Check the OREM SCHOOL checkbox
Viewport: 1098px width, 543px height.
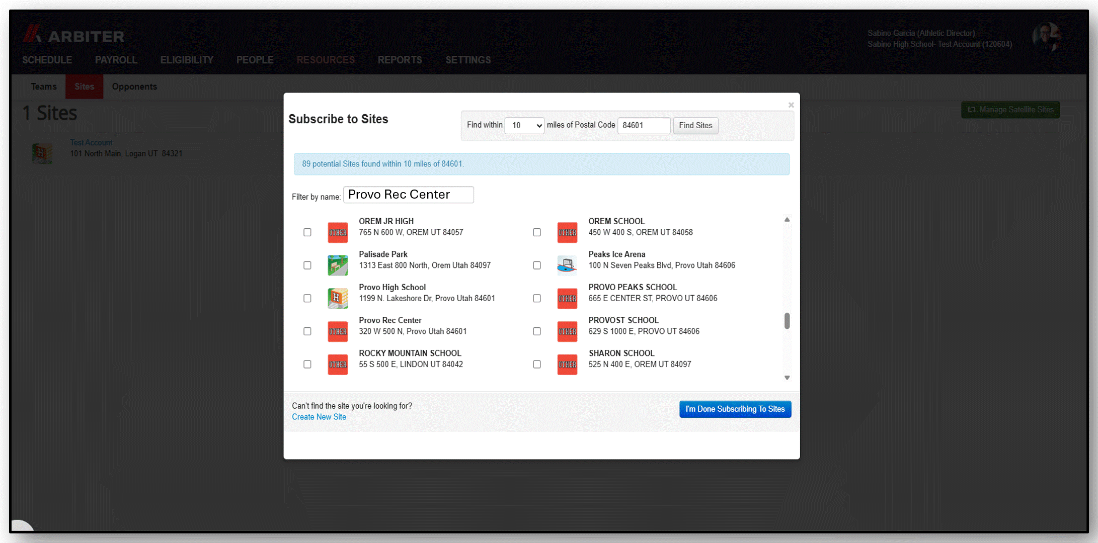[x=537, y=232]
